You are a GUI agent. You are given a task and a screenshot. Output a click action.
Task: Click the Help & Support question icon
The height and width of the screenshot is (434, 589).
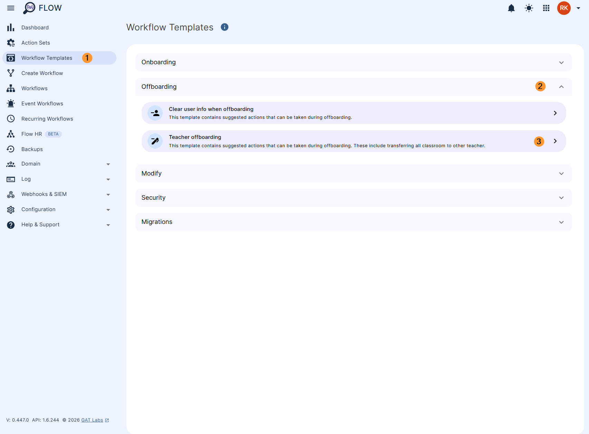11,225
